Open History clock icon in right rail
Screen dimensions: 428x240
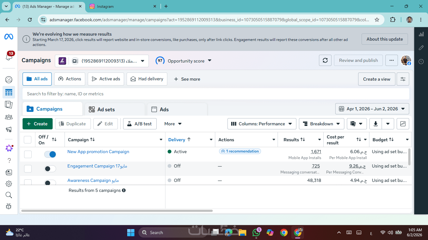coord(421,62)
